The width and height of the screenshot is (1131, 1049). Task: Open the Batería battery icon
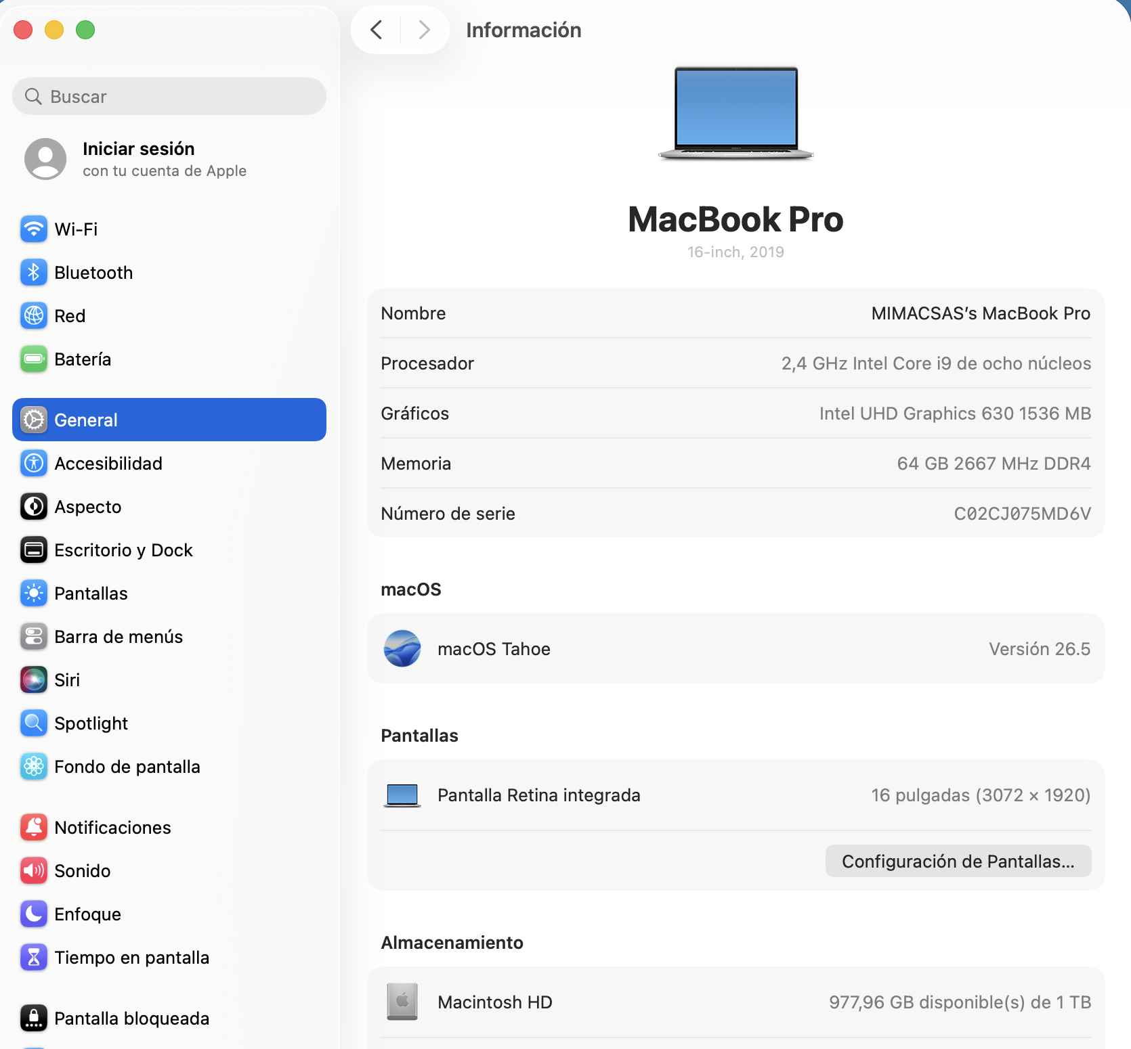34,359
